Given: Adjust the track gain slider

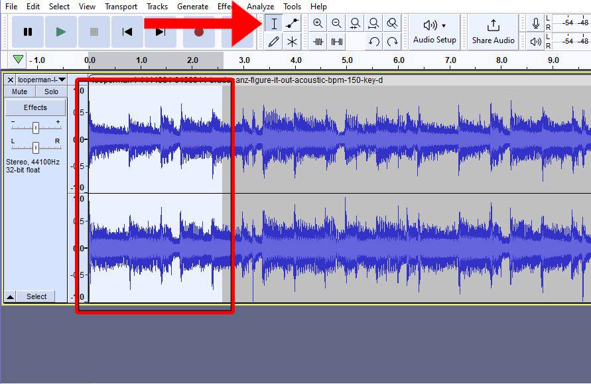Looking at the screenshot, I should tap(35, 128).
